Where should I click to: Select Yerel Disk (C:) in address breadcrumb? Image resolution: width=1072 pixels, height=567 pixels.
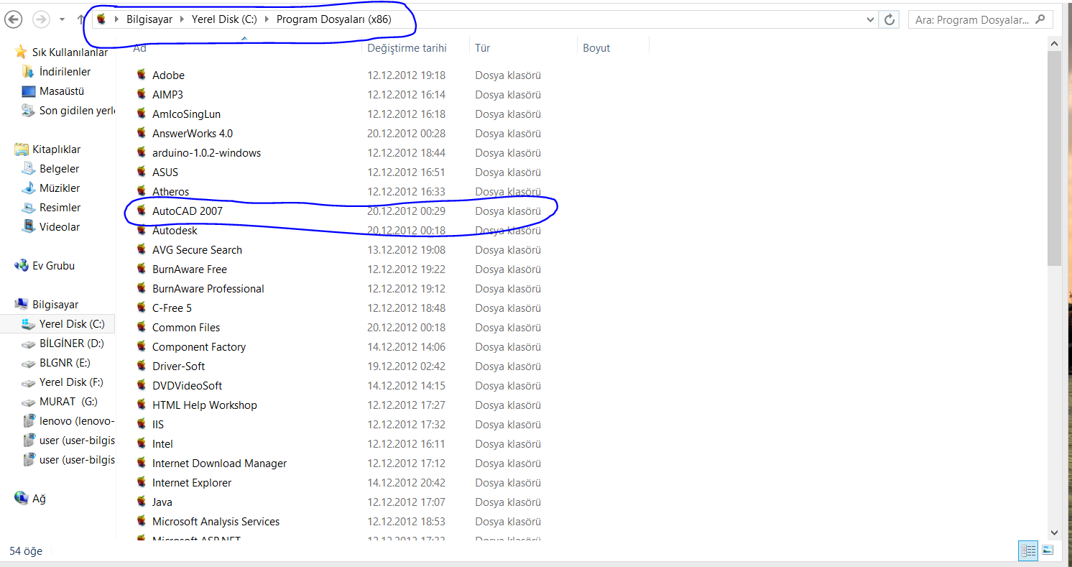point(223,19)
